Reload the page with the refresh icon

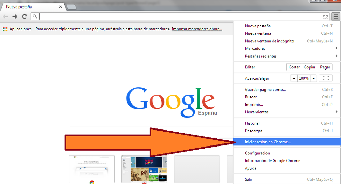(x=25, y=16)
